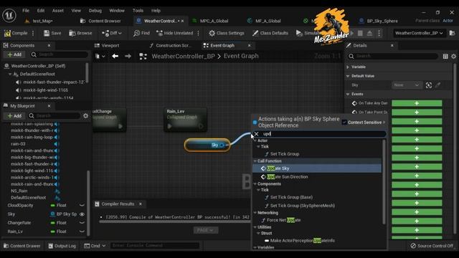Viewport: 459px width, 258px height.
Task: Select Force Net Update action
Action: pyautogui.click(x=283, y=220)
